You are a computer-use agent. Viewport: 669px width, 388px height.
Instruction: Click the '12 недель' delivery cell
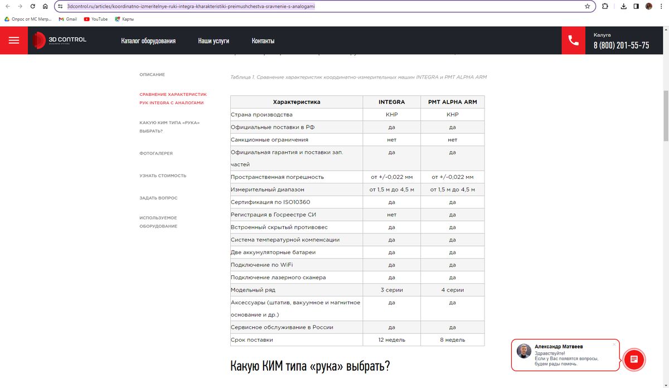[x=392, y=339]
